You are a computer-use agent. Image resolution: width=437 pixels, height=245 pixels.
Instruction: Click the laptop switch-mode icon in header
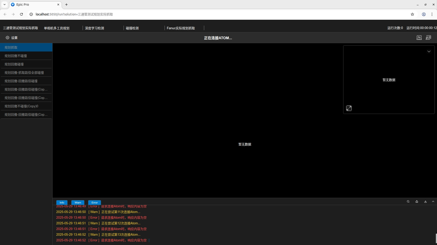tap(419, 38)
